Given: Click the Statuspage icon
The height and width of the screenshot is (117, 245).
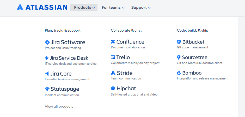Looking at the screenshot, I should pos(47,89).
